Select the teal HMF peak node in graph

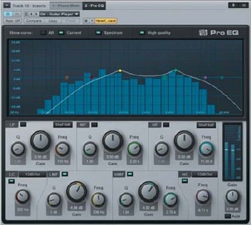[x=176, y=70]
